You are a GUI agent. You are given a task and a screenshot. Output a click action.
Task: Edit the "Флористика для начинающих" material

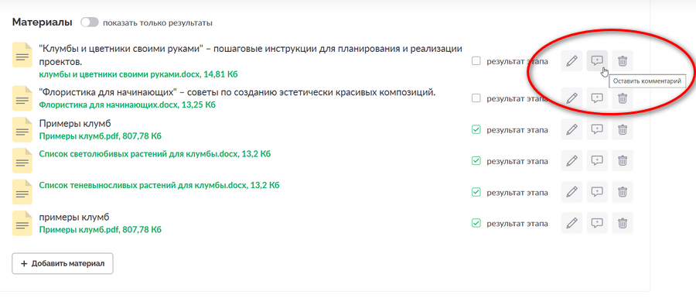[x=571, y=98]
